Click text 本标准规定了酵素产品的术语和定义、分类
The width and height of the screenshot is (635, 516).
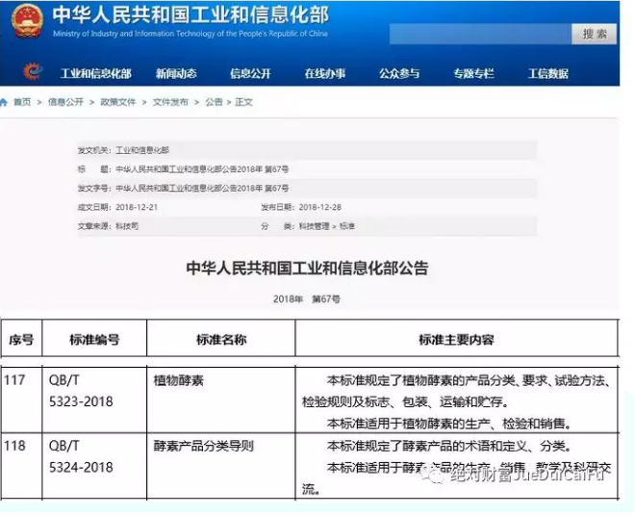coord(448,447)
